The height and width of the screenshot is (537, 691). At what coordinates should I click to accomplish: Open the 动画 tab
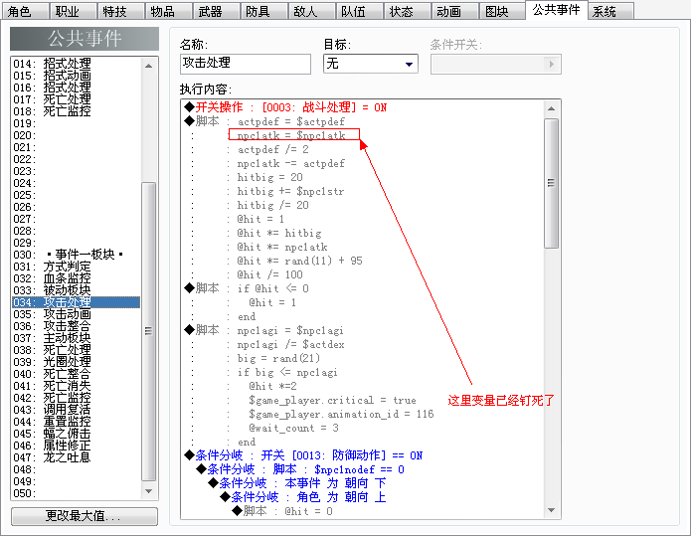tap(454, 11)
